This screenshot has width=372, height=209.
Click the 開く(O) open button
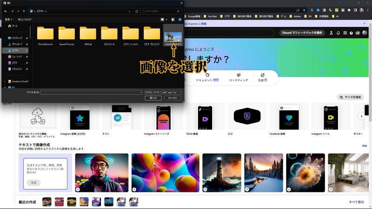[153, 98]
